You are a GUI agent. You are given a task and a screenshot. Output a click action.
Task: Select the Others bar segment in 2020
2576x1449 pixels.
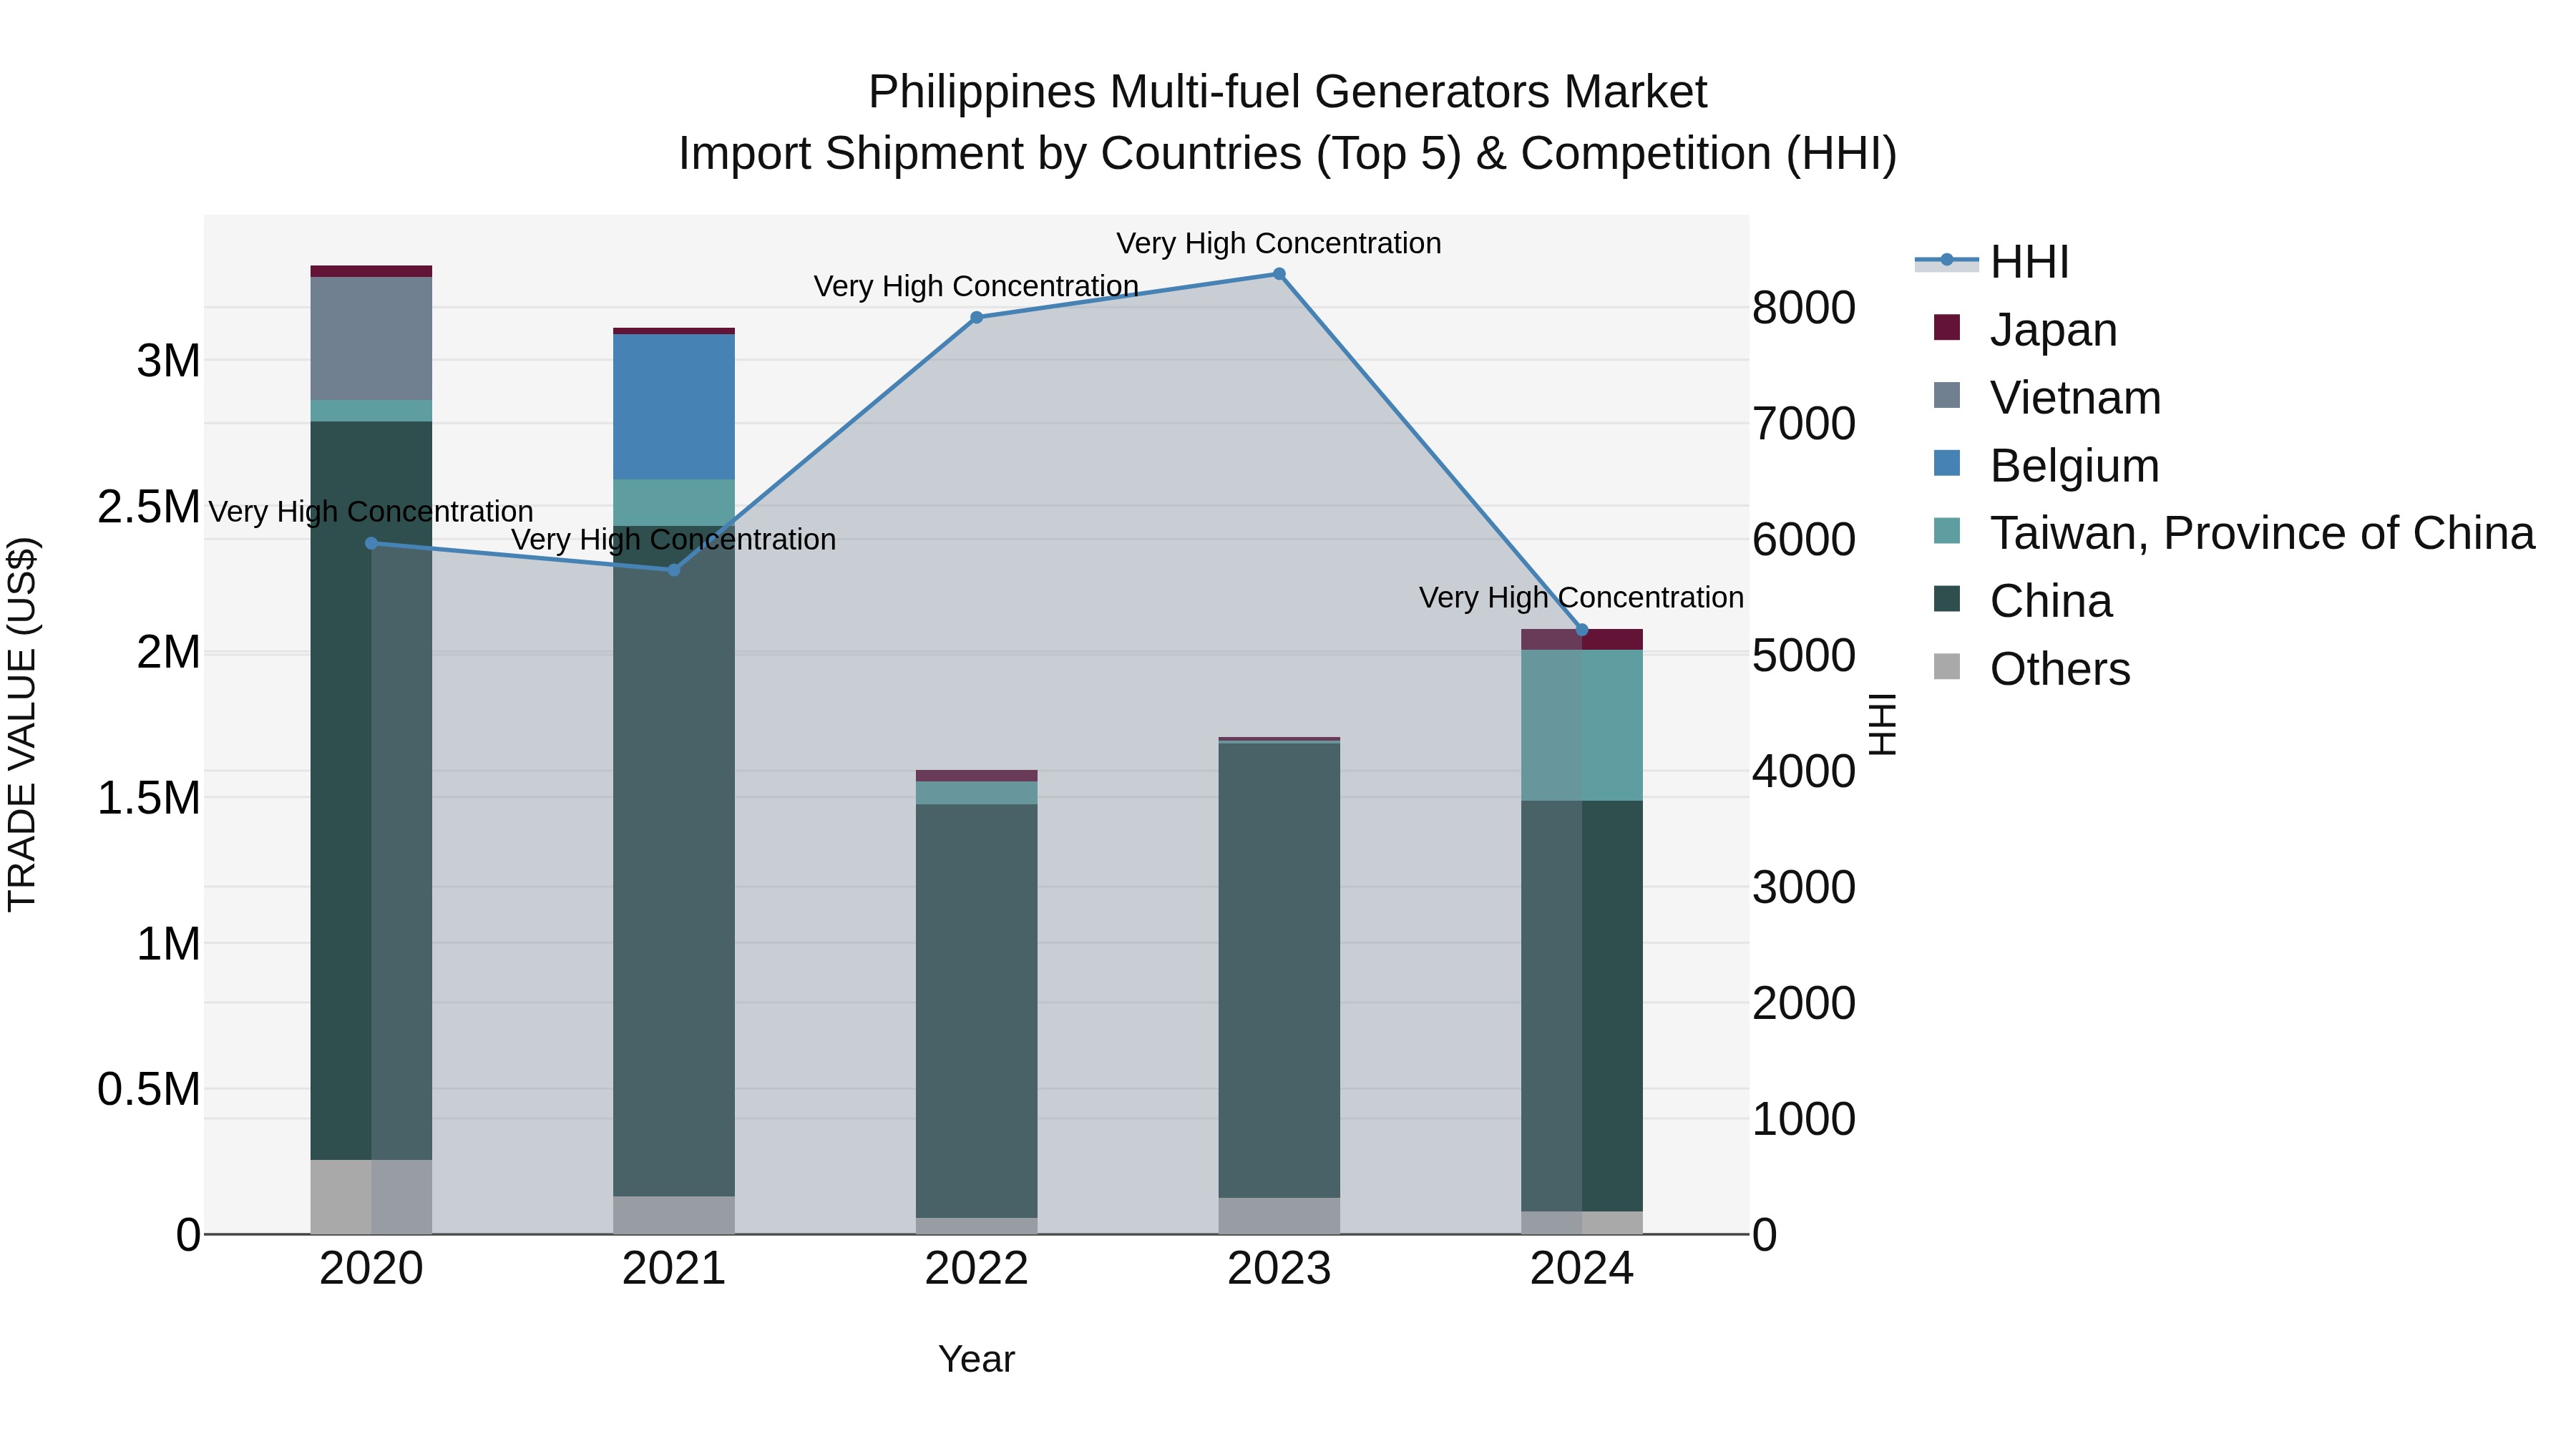click(371, 1197)
